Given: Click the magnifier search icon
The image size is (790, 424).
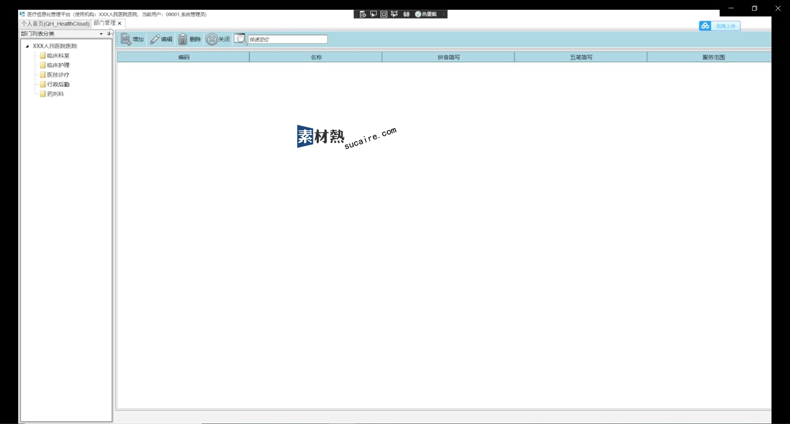Looking at the screenshot, I should 240,39.
